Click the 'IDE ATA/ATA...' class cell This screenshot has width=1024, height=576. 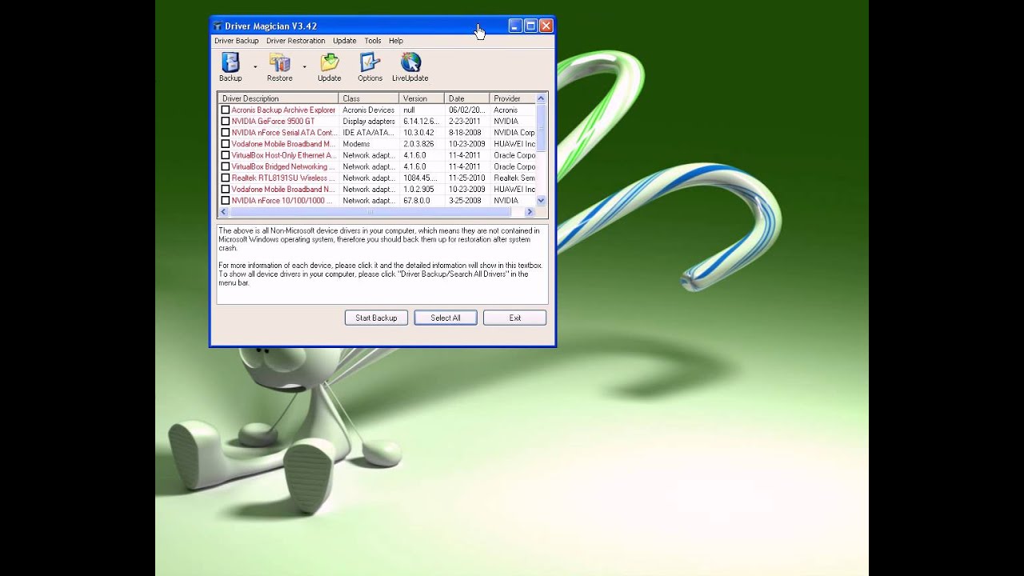(368, 133)
